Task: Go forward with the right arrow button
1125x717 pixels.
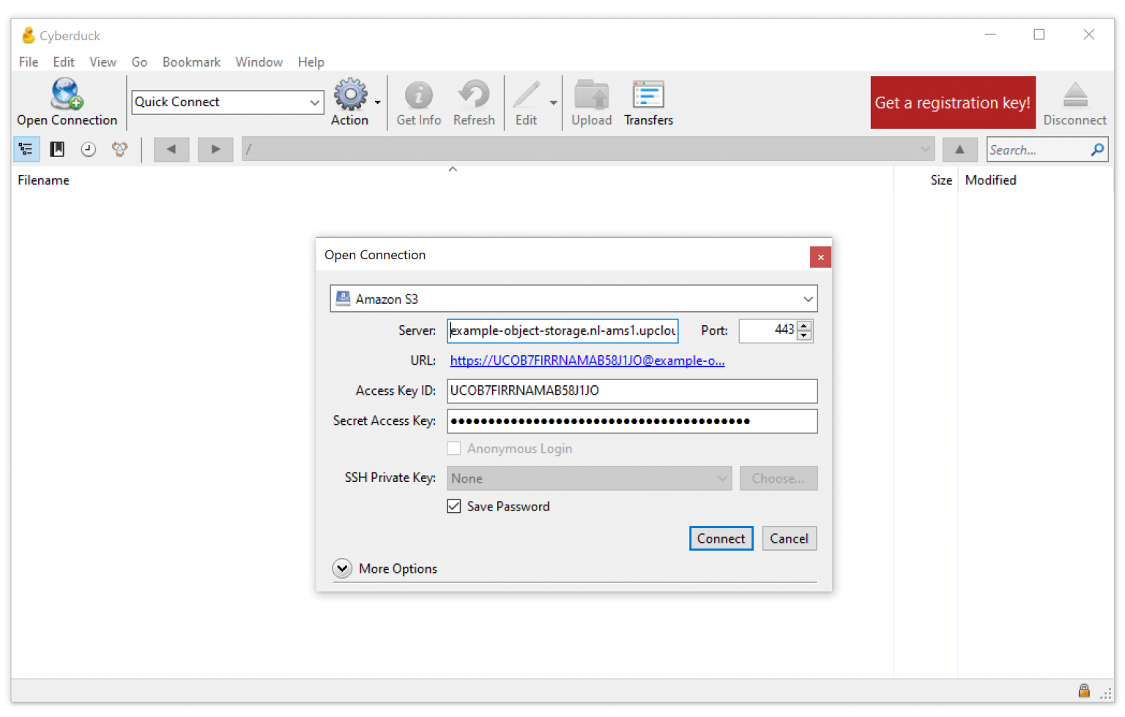Action: click(x=215, y=149)
